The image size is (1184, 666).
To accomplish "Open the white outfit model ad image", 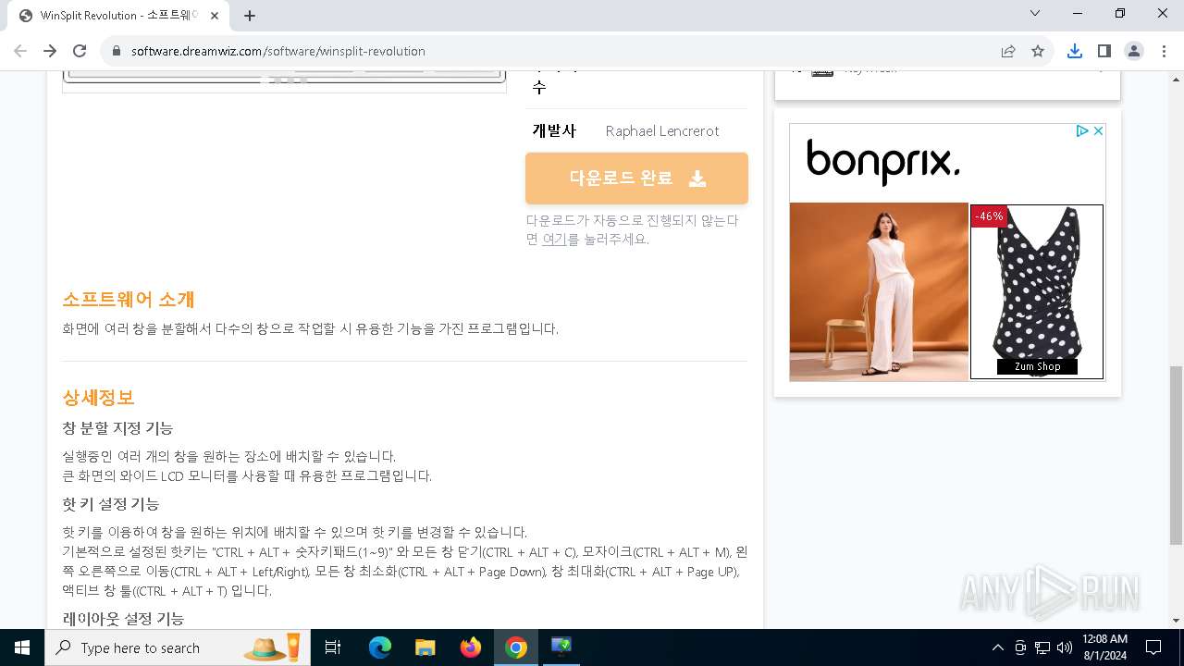I will point(879,292).
